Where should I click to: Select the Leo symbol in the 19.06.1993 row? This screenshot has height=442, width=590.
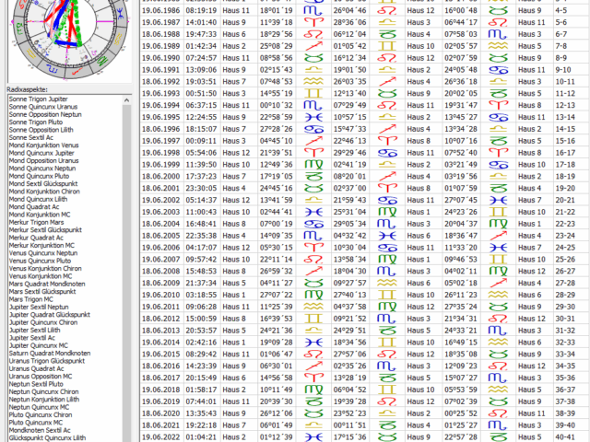click(x=390, y=93)
